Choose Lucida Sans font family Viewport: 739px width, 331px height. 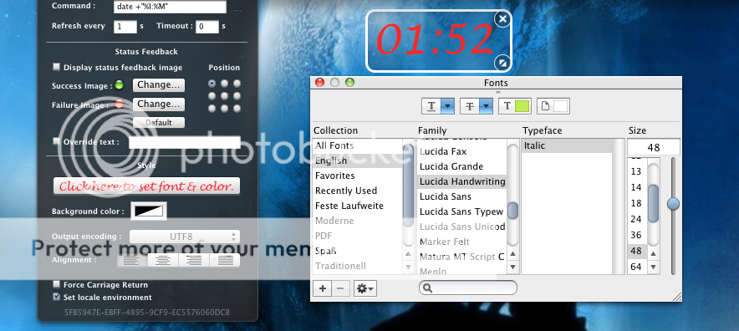pyautogui.click(x=461, y=196)
